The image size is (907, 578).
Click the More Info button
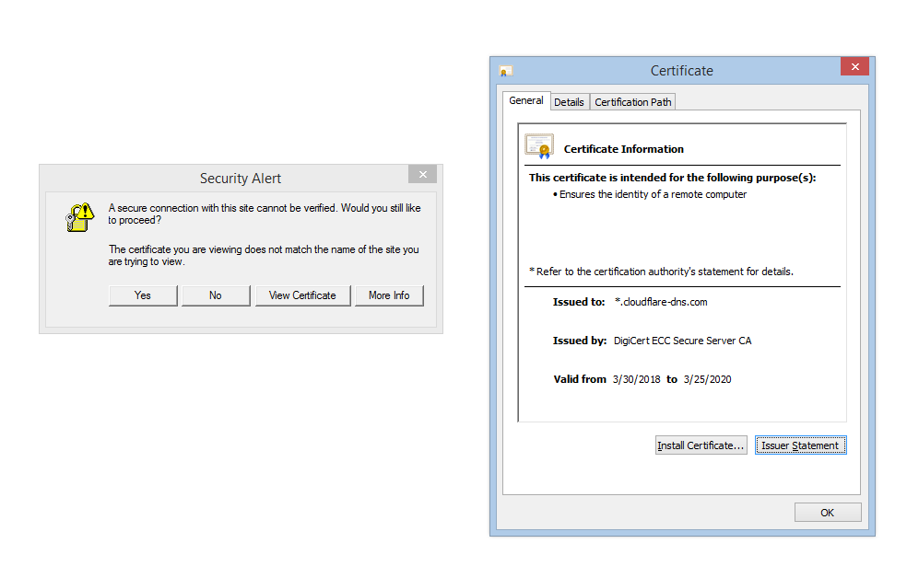click(x=389, y=295)
